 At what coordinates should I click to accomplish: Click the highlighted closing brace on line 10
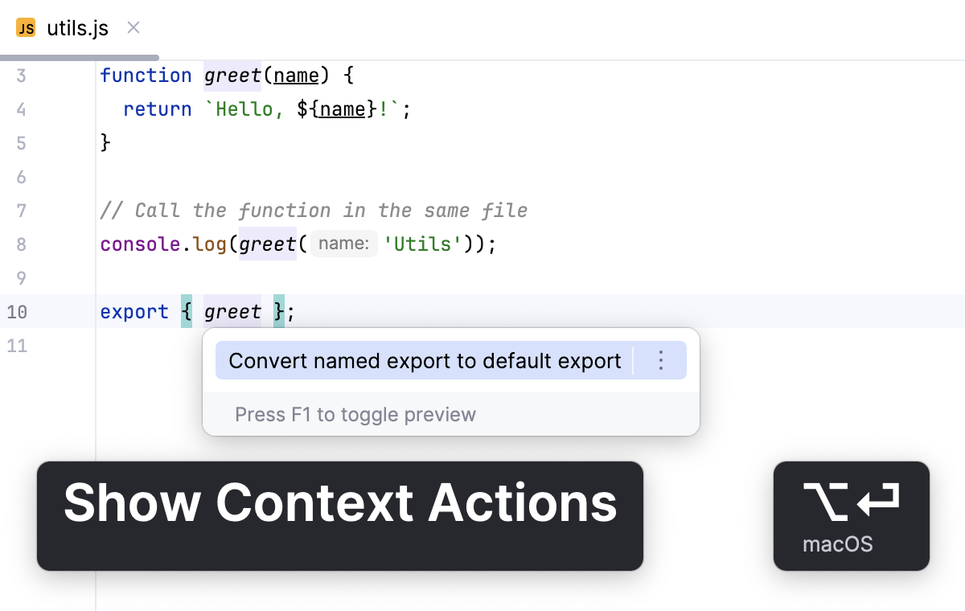[x=277, y=311]
